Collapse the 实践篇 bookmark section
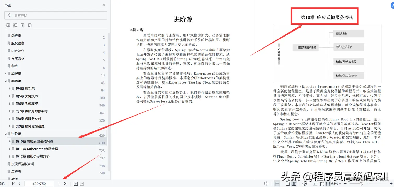The height and width of the screenshot is (187, 394). (6, 81)
